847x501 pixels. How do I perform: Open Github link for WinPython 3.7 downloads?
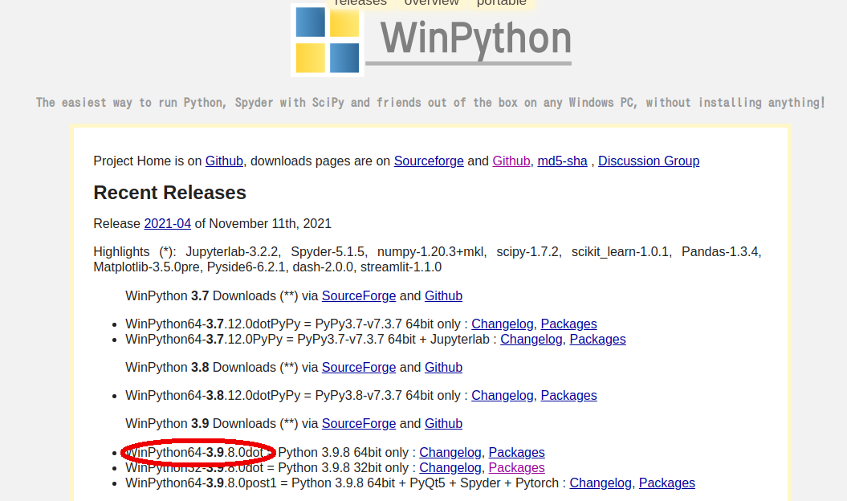coord(444,295)
